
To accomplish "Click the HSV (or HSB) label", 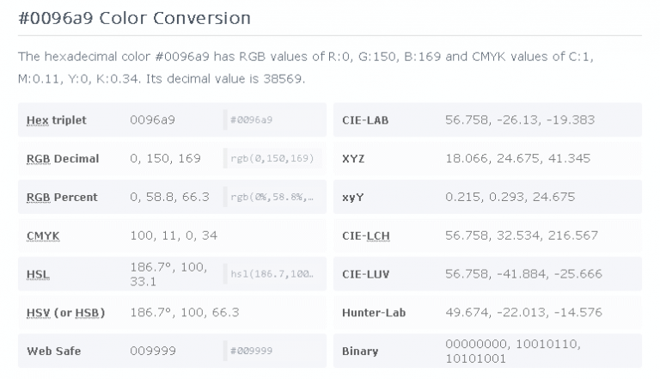I will click(x=66, y=313).
